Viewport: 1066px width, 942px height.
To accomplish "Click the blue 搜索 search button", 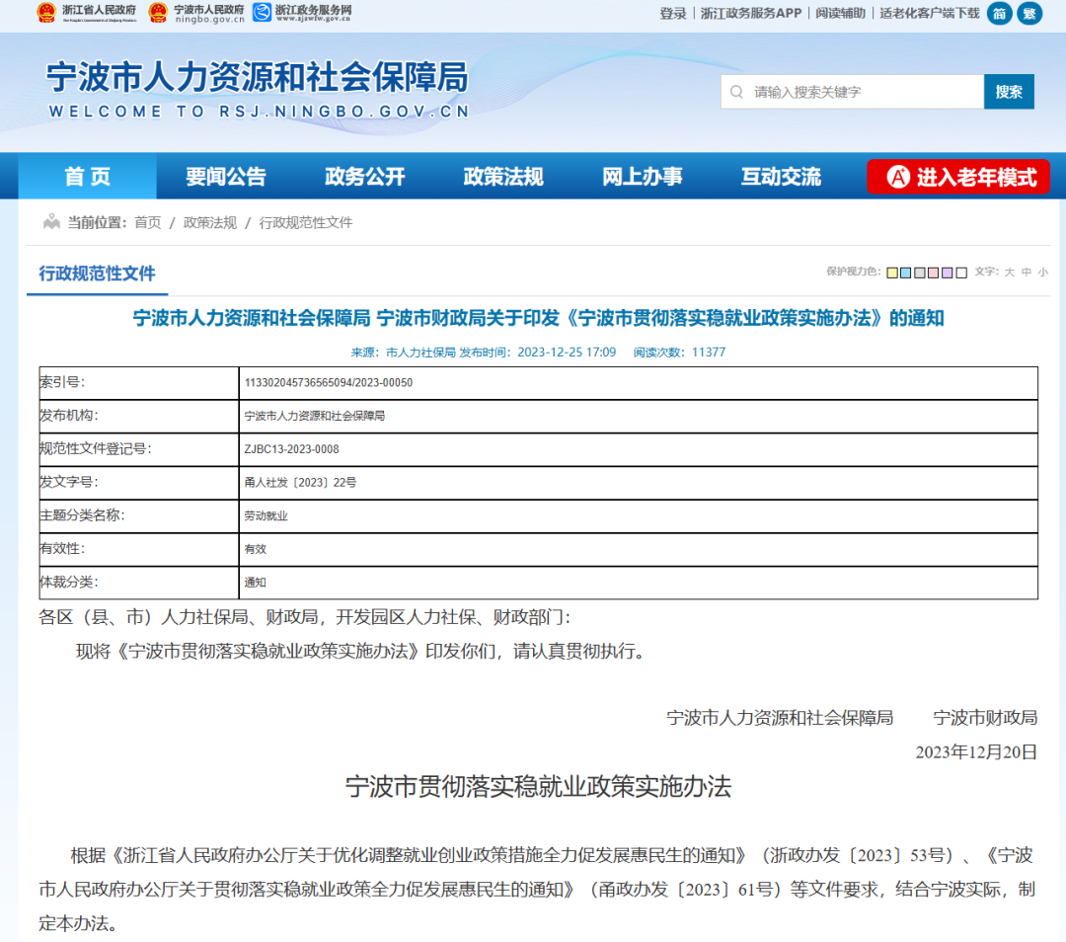I will [x=1009, y=92].
